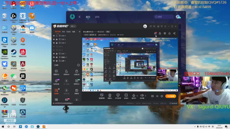Open the Apex Legends desktop icon

pyautogui.click(x=23, y=66)
